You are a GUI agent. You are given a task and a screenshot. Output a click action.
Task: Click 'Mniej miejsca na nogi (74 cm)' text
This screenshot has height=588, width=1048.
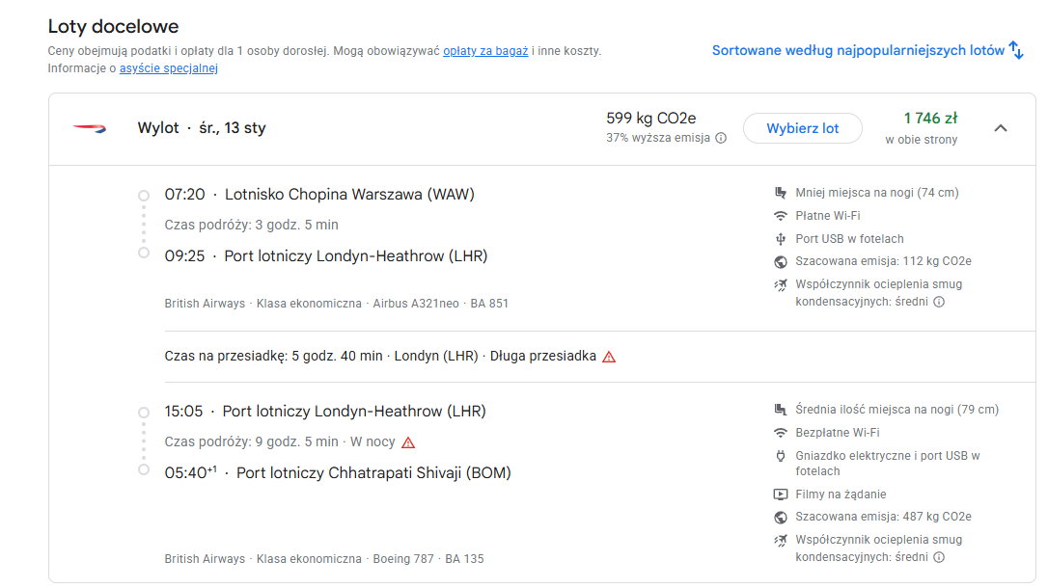coord(877,193)
